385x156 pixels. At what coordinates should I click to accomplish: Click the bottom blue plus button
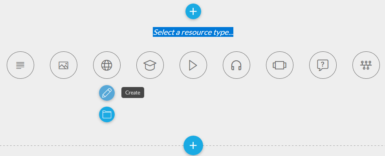pos(193,145)
